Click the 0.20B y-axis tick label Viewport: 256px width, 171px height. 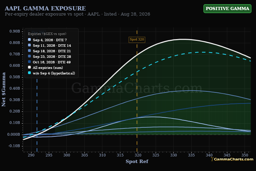point(15,111)
